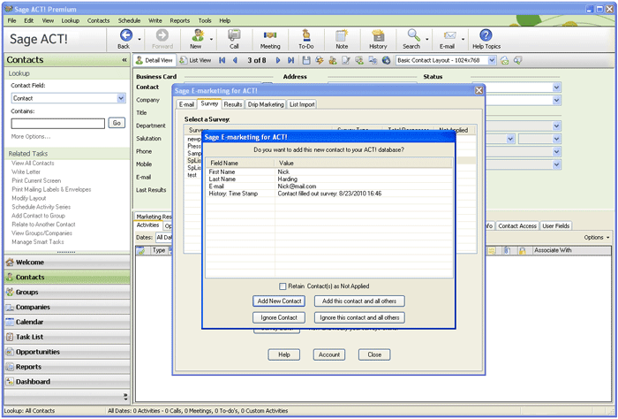Expand more navigation items chevron
This screenshot has width=618, height=419.
pyautogui.click(x=125, y=397)
